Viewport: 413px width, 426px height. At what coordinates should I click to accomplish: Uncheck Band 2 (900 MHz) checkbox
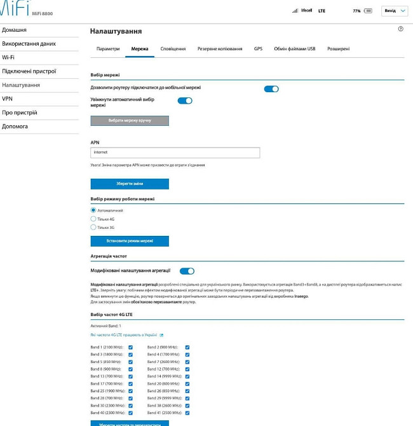(x=187, y=347)
